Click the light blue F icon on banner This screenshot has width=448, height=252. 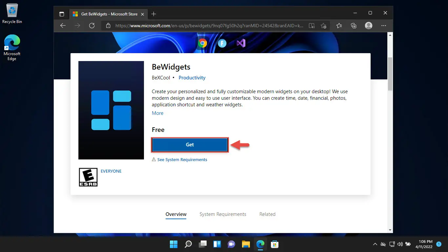(x=222, y=43)
